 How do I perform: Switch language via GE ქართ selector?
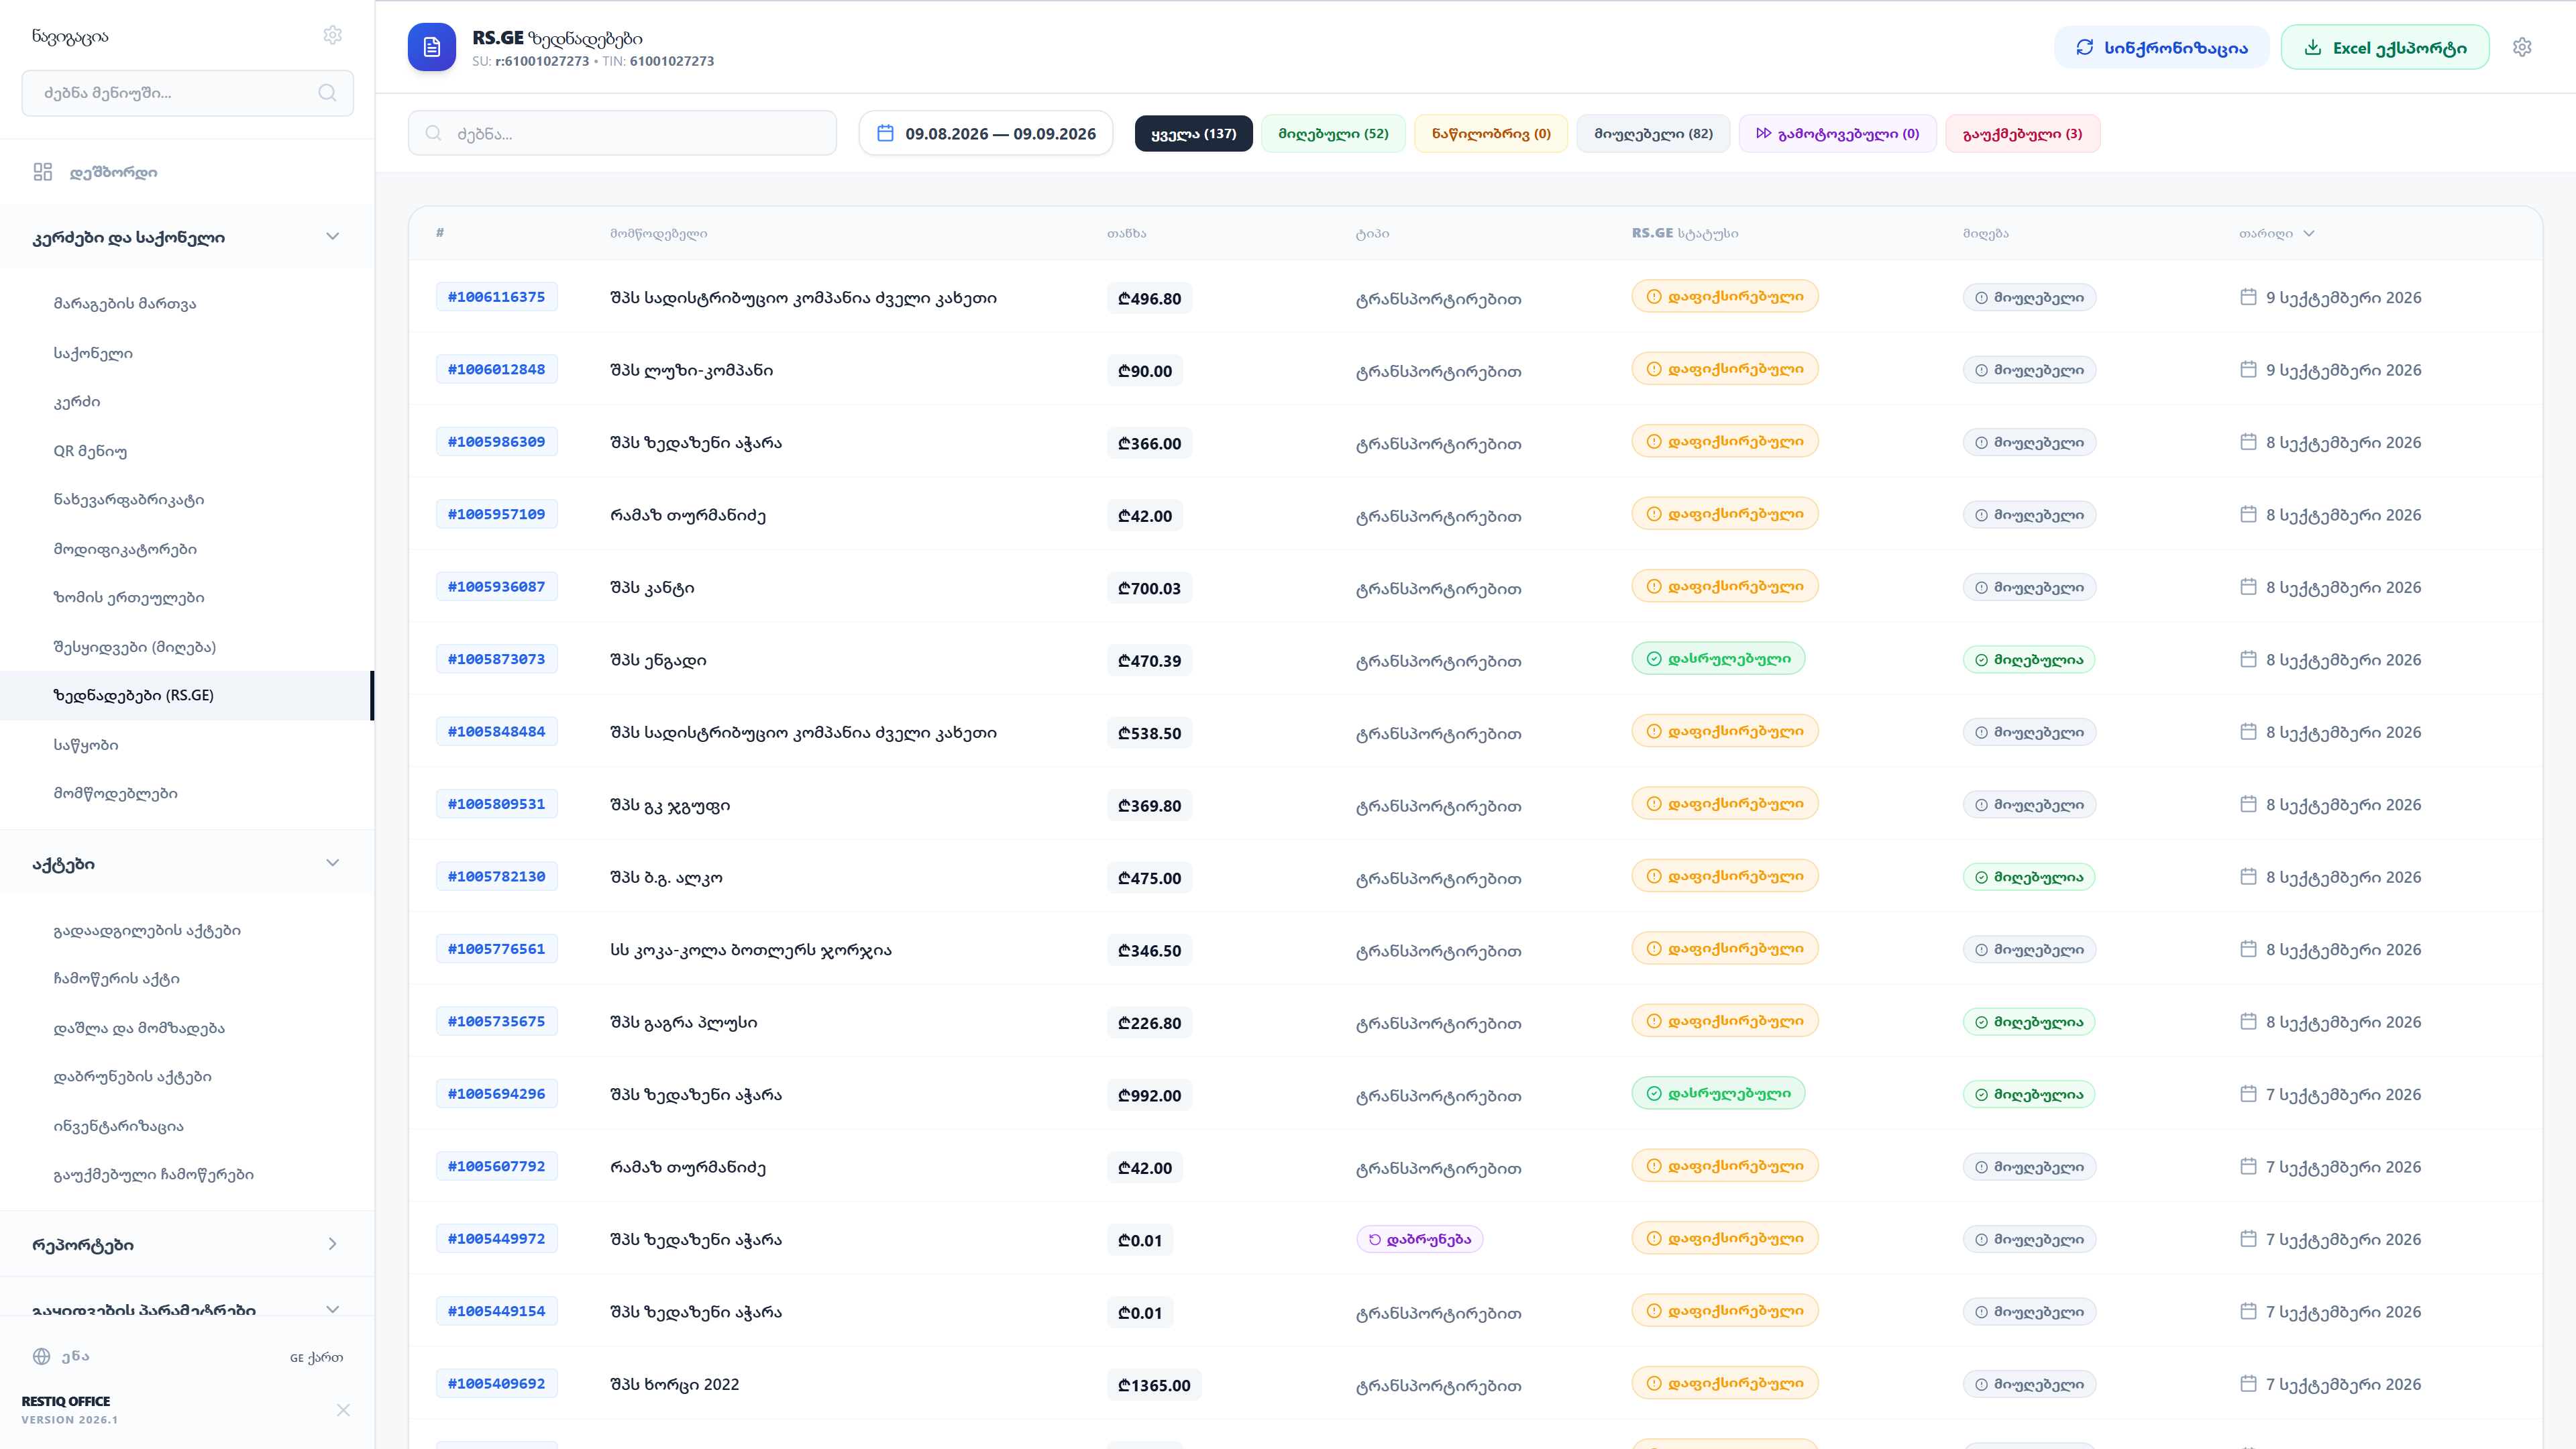[316, 1357]
